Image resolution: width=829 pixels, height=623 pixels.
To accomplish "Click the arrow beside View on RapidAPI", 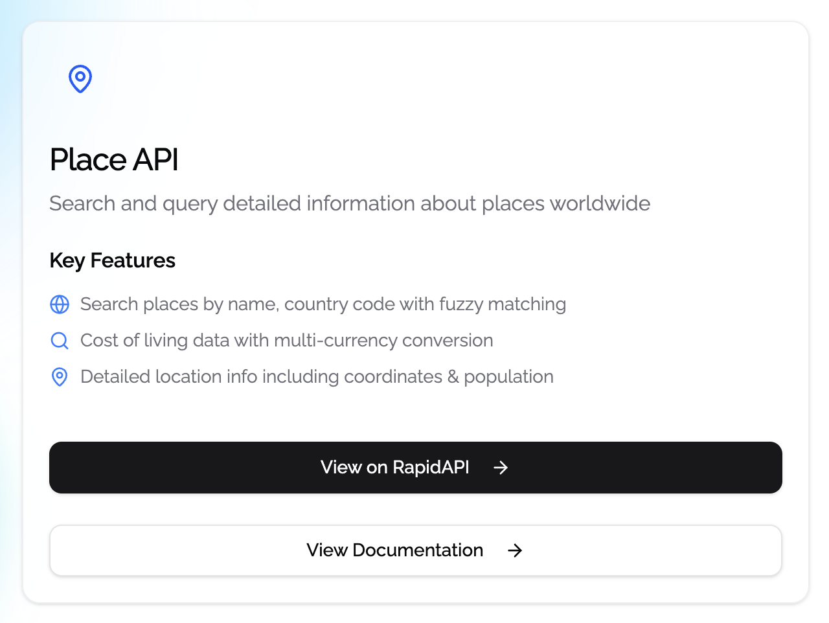I will (501, 468).
